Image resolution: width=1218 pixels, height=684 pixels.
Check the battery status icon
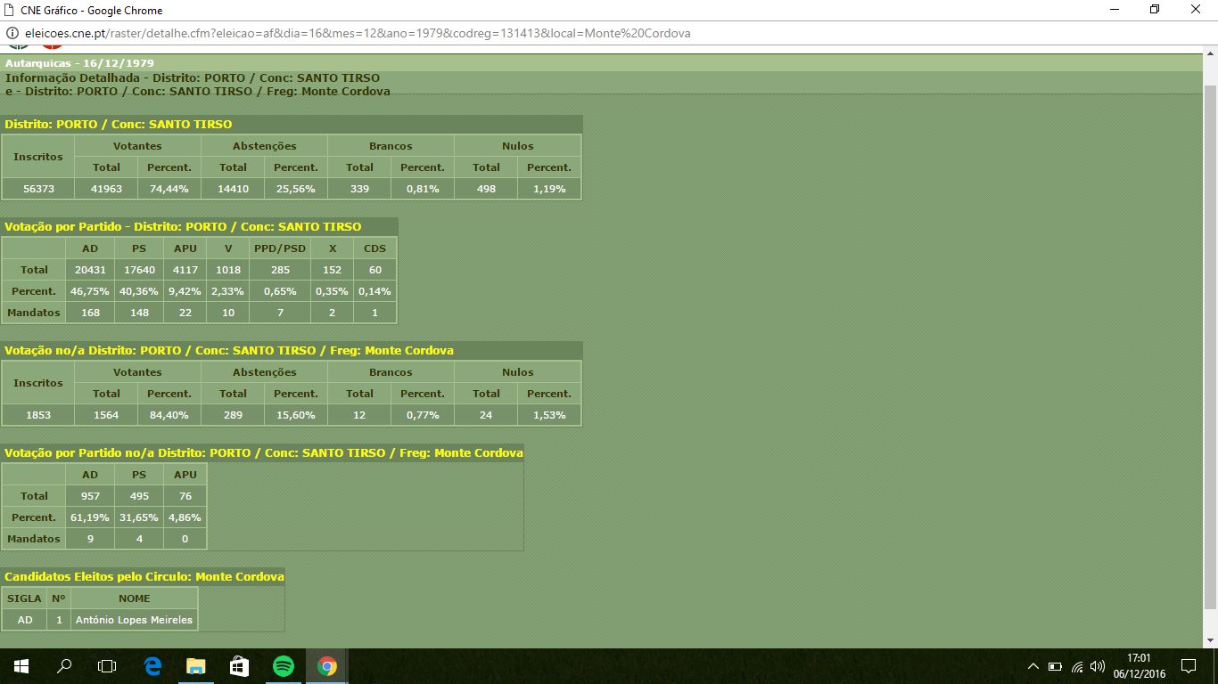1055,666
